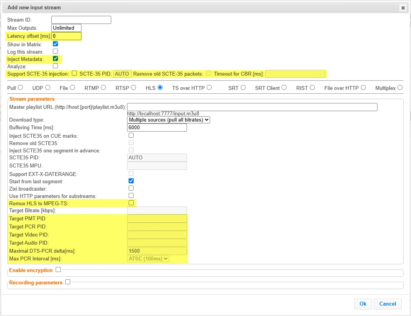This screenshot has height=316, width=411.
Task: Click the Target PMT PID field
Action: click(x=157, y=219)
